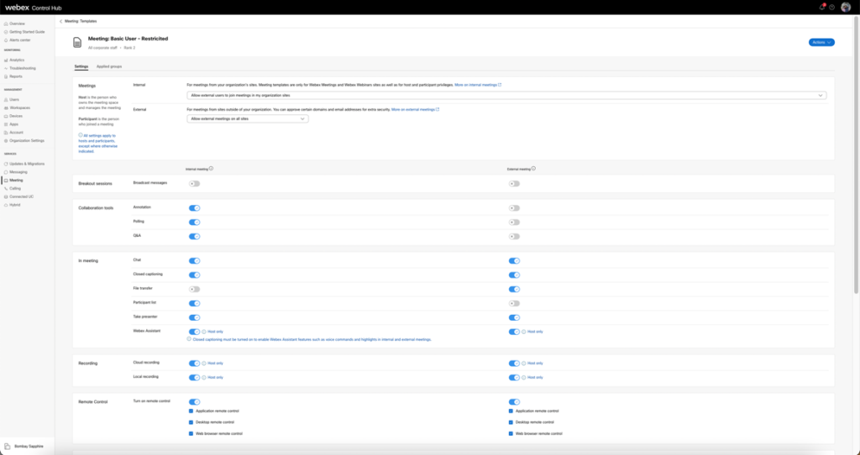Switch to the Settings tab
The width and height of the screenshot is (860, 455).
pos(81,66)
